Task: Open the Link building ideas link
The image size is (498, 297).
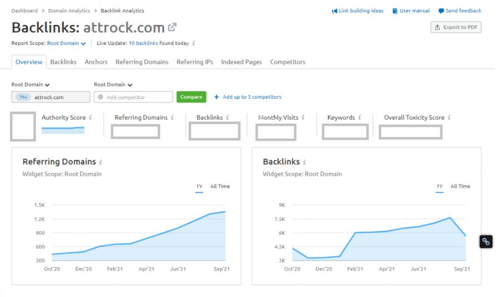Action: [x=358, y=11]
